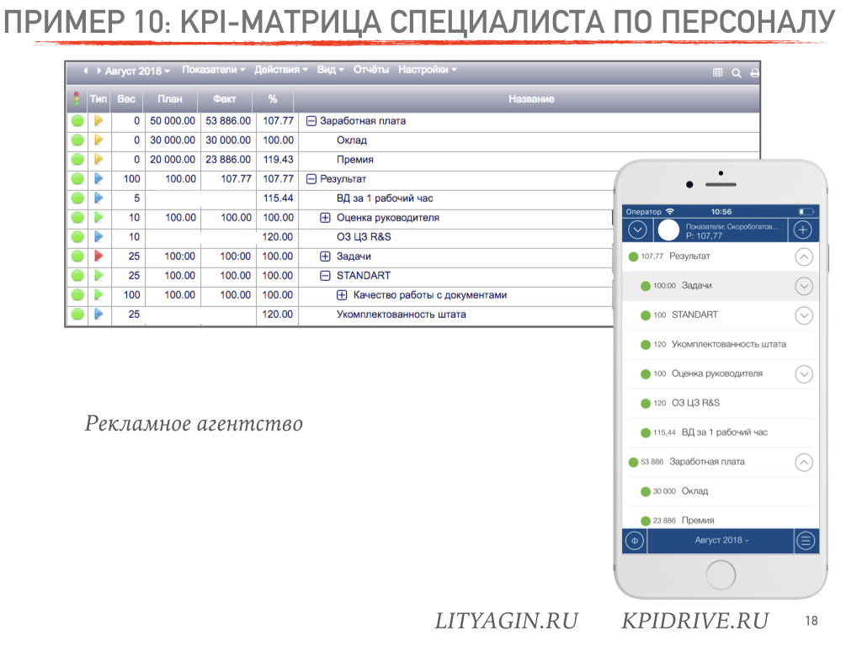Collapse the STANDART group in table

pyautogui.click(x=326, y=276)
